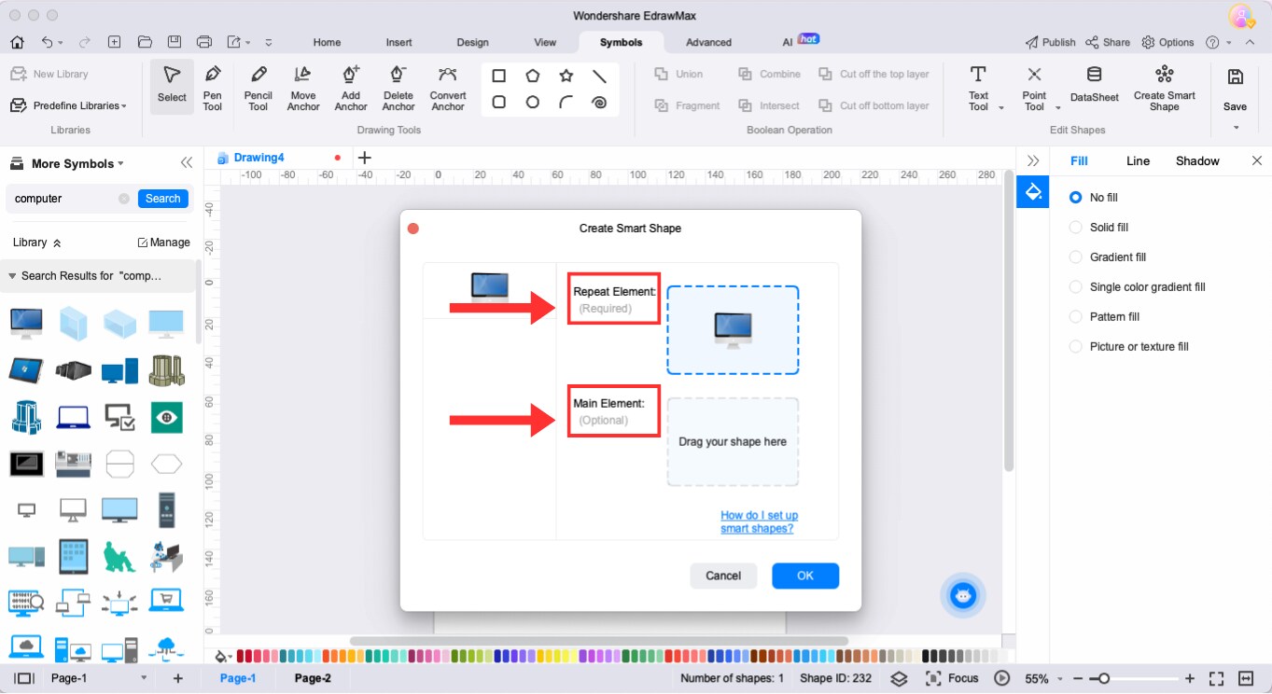This screenshot has width=1272, height=694.
Task: Select the star drawing shape
Action: click(x=566, y=76)
